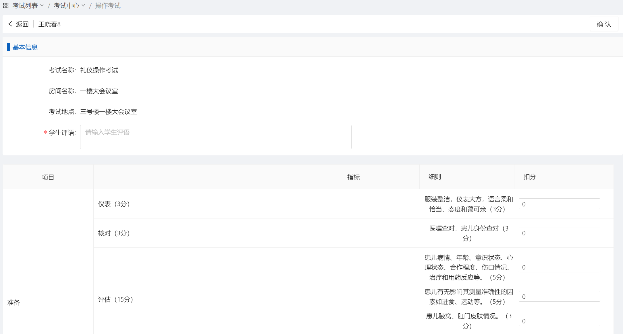Click the 项目 column header
623x334 pixels.
(x=48, y=177)
